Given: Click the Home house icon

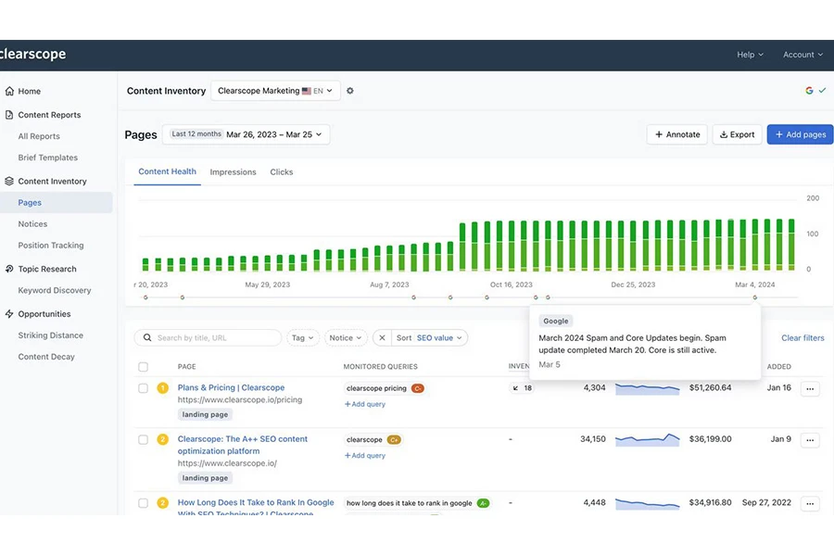Looking at the screenshot, I should pos(9,91).
